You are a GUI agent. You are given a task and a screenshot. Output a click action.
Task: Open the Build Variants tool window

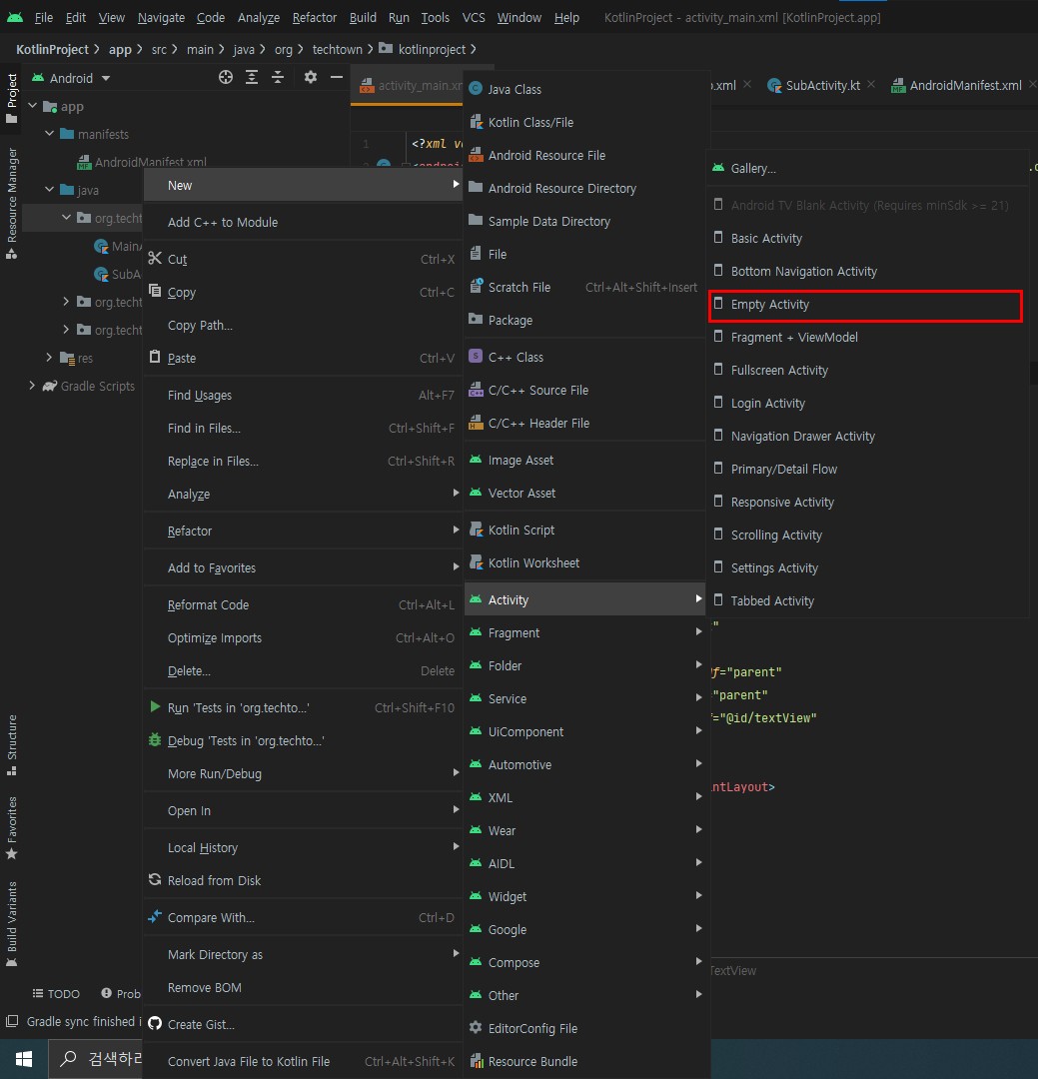coord(12,923)
